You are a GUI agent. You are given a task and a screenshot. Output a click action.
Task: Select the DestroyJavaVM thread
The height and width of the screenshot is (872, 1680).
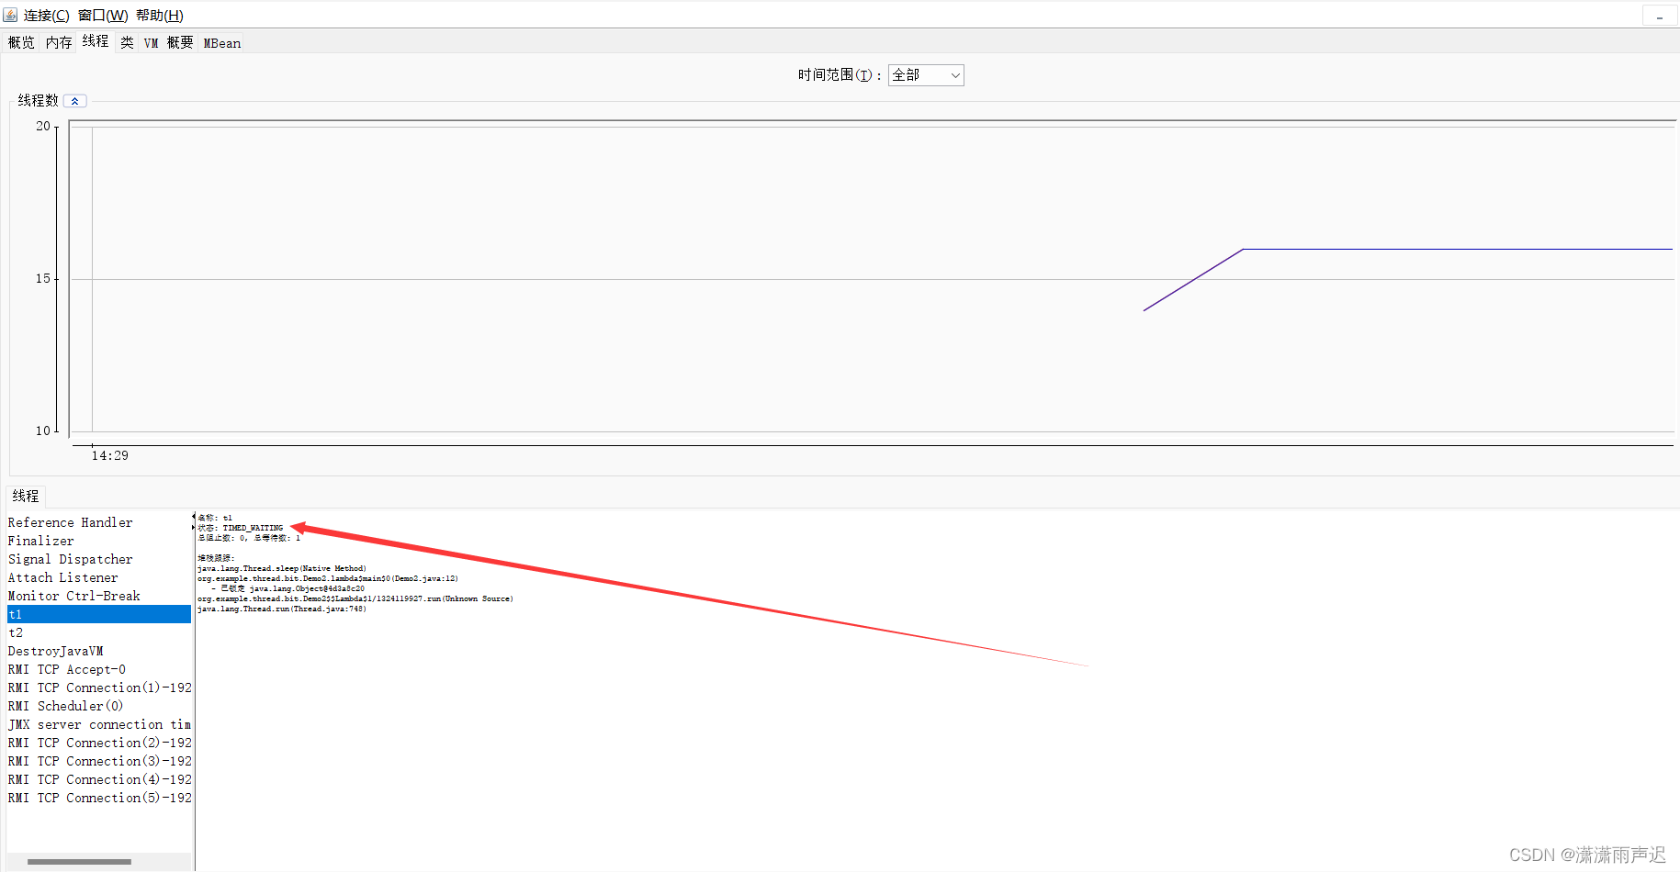pos(99,651)
